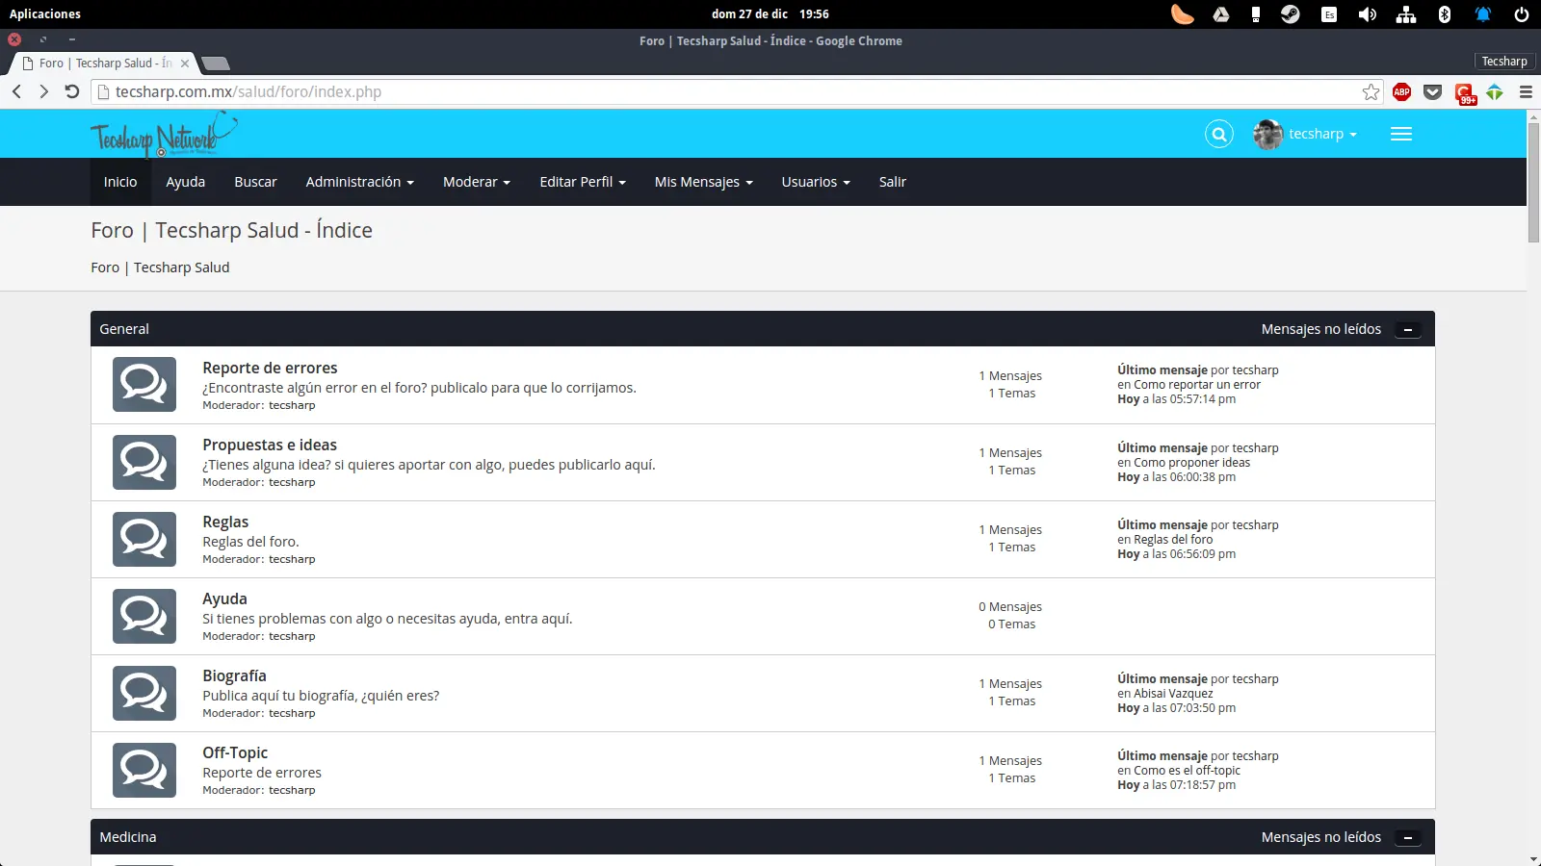Click the Techsharp profile button in Chrome
The height and width of the screenshot is (866, 1541).
1504,62
